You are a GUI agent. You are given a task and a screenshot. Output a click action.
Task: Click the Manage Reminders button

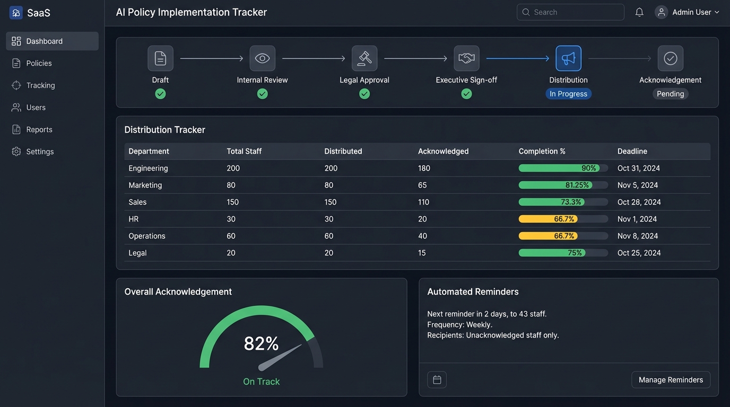point(671,379)
